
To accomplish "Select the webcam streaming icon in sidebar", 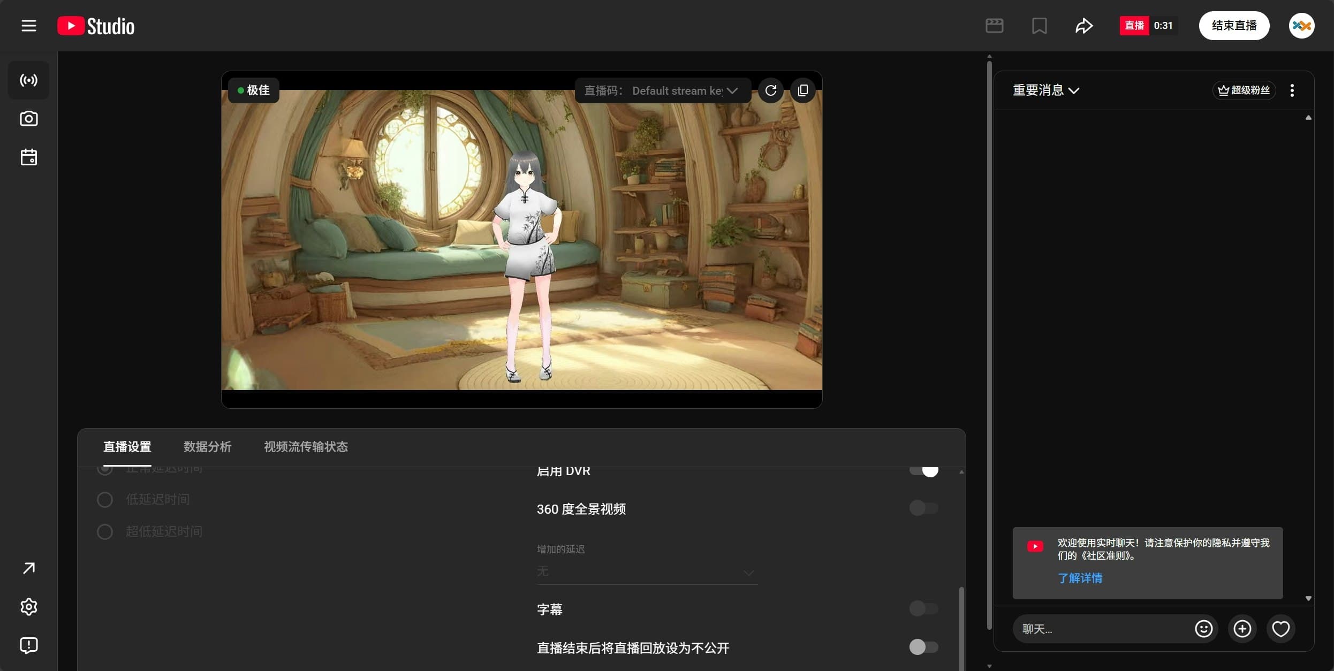I will click(x=28, y=119).
